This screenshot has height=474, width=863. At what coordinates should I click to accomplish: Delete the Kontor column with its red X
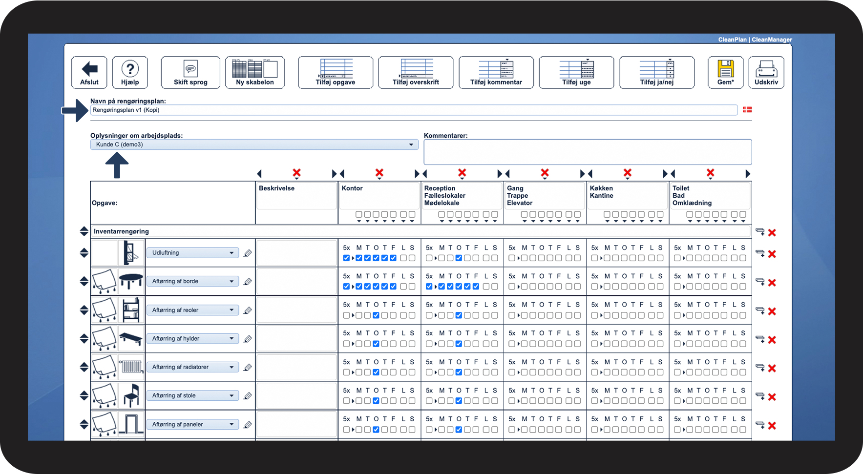point(379,173)
